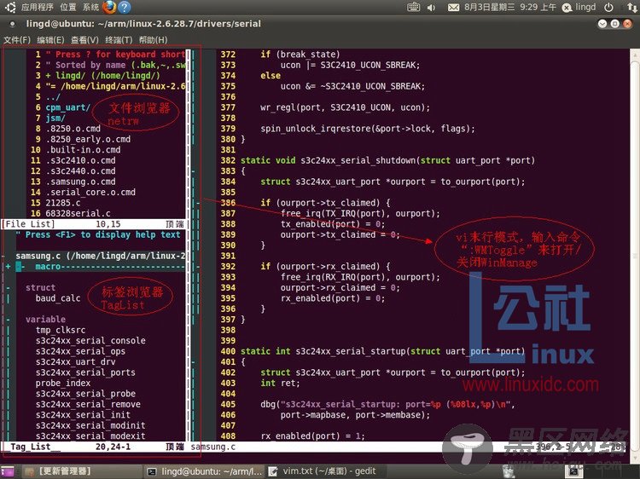The image size is (640, 479).
Task: Open 文件(F) menu
Action: click(x=17, y=40)
